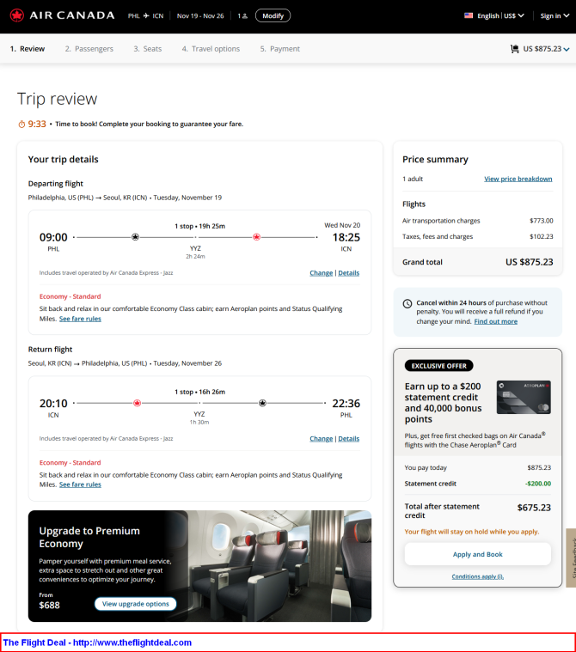Click the 20:10 departure time from ICN

pyautogui.click(x=53, y=404)
